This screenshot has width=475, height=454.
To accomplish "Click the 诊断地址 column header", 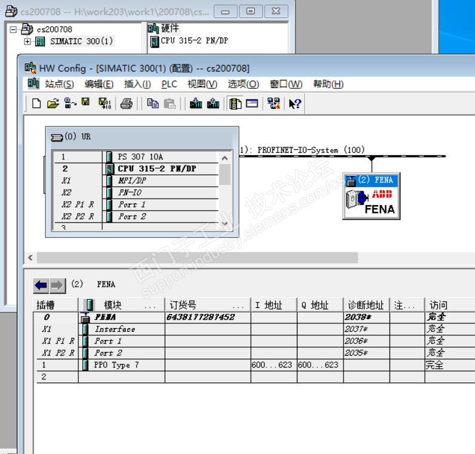I will [x=366, y=305].
